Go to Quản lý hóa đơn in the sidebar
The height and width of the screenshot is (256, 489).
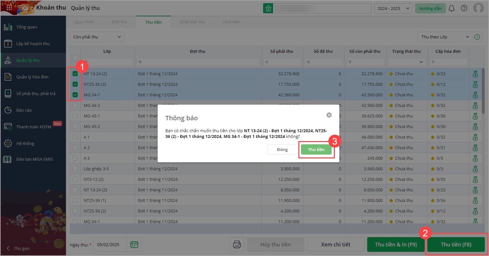tap(33, 77)
